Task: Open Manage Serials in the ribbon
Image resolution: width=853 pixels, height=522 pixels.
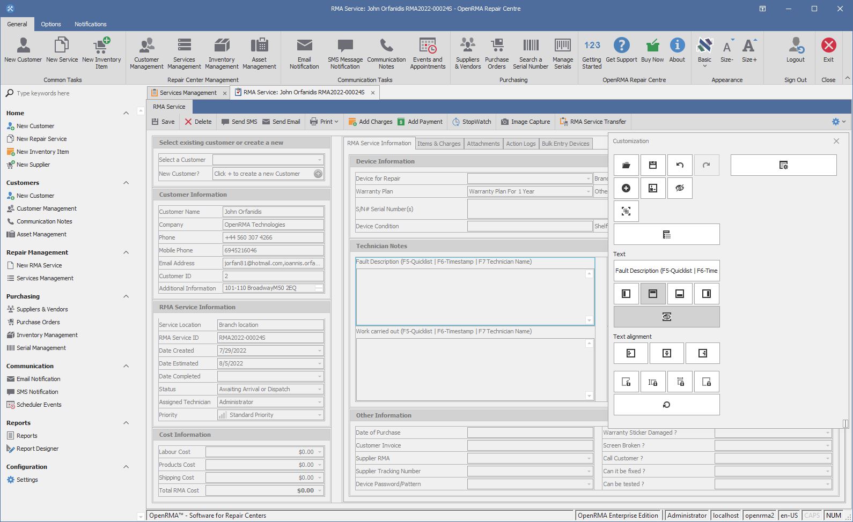Action: point(562,54)
